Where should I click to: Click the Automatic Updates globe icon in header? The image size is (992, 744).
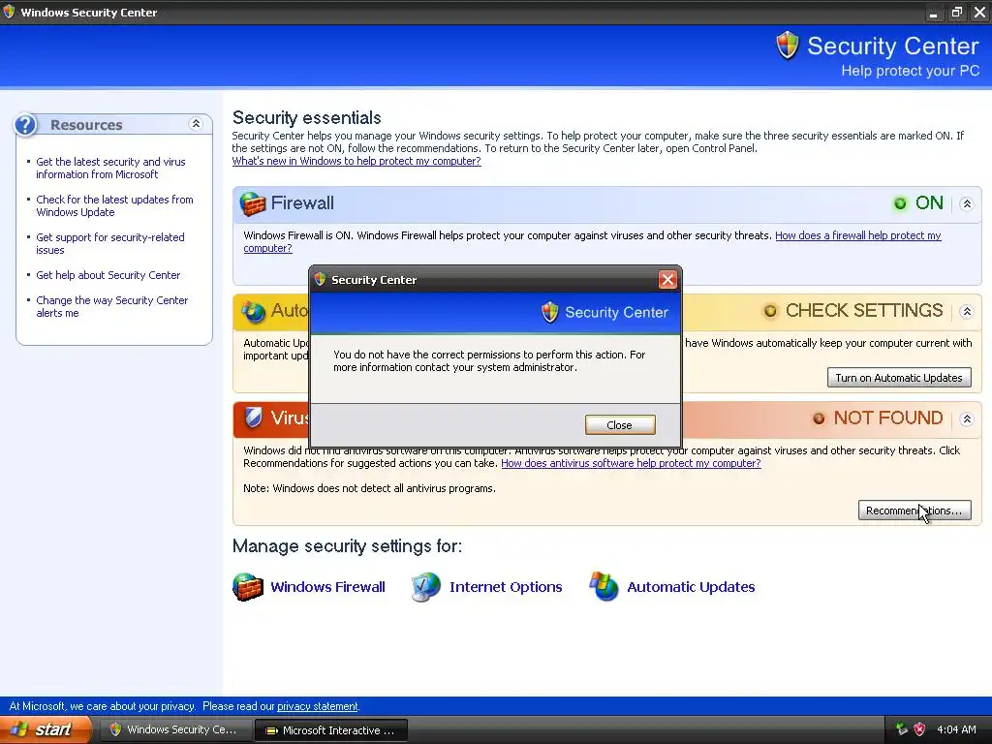coord(254,311)
